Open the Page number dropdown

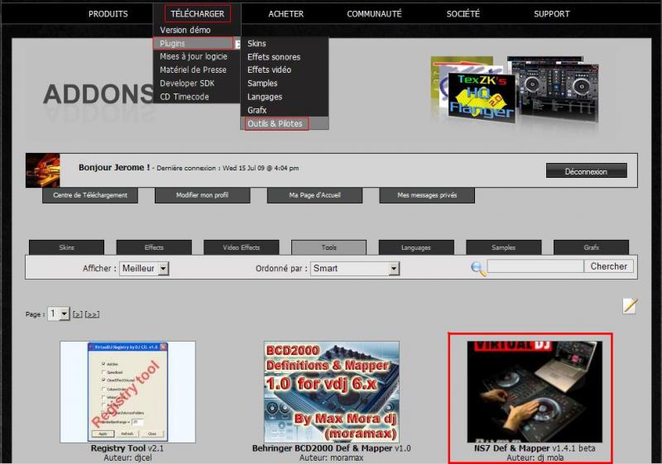59,313
